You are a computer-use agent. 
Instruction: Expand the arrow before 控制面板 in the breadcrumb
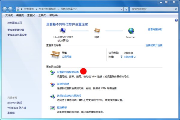click(x=22, y=9)
